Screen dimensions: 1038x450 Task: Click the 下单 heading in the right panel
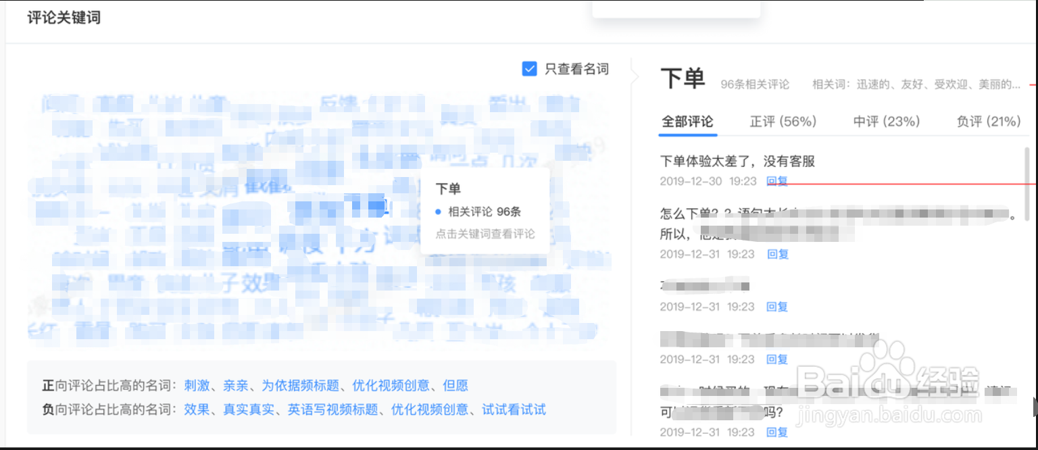[683, 79]
